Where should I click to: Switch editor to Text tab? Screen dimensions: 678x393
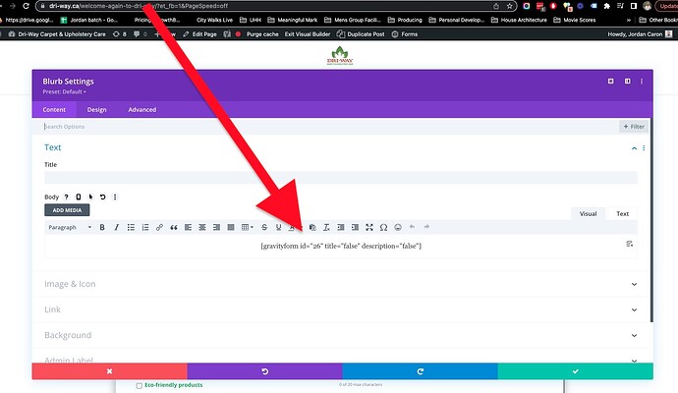coord(622,213)
